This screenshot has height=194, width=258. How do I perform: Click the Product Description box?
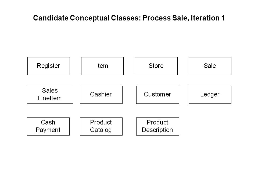(x=157, y=127)
